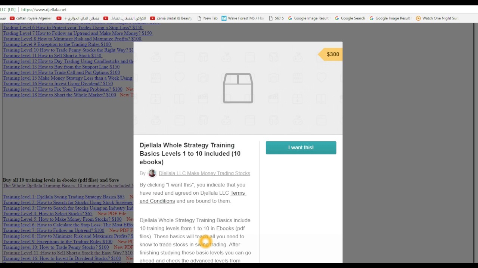478x268 pixels.
Task: Open Training level 18 Short the Whole Market
Action: coord(59,95)
